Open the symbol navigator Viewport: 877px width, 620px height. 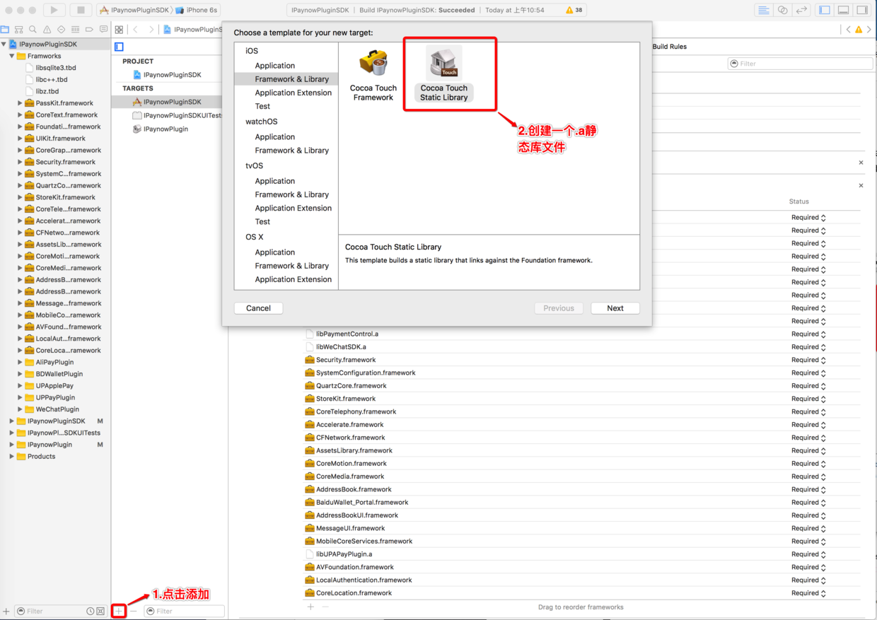point(18,30)
